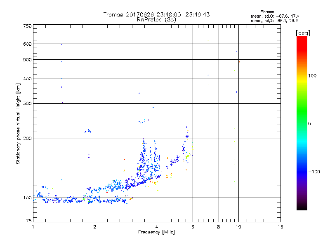Click the [deg] colorbar unit label

(303, 33)
